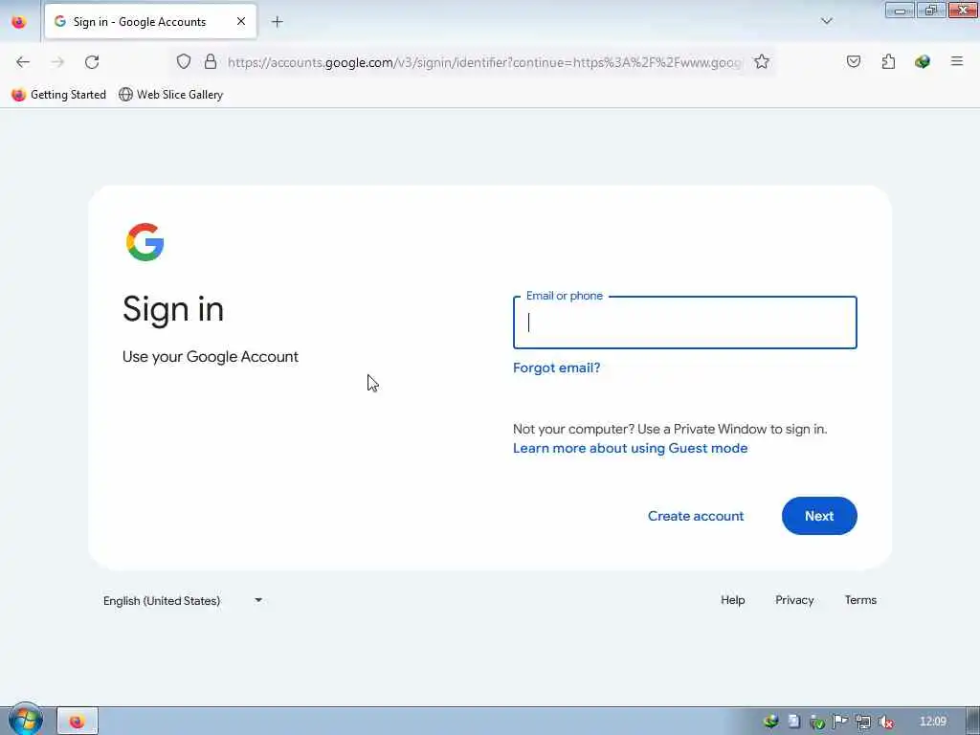Open the English (United States) language dropdown
980x735 pixels.
coord(183,601)
